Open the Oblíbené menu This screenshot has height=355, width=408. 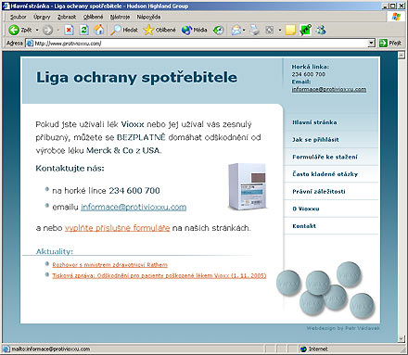(x=93, y=17)
